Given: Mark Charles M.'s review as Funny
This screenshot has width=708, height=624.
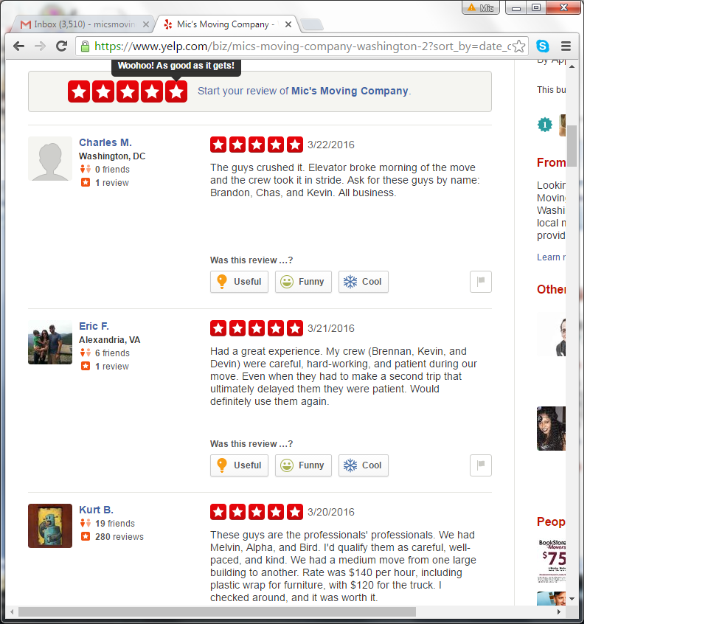Looking at the screenshot, I should 303,282.
